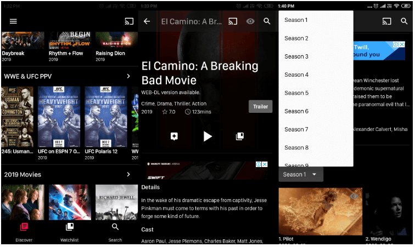This screenshot has height=247, width=415.
Task: Choose Season 7 from the list
Action: pyautogui.click(x=316, y=129)
